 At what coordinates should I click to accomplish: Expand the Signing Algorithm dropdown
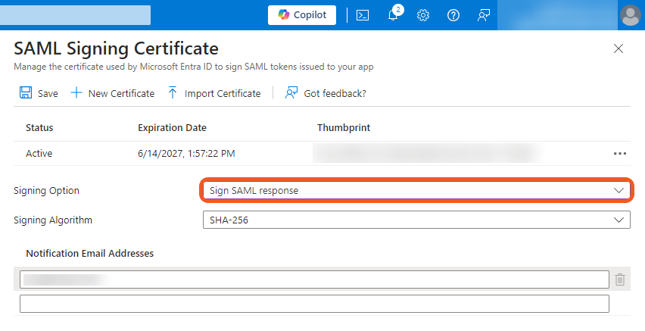click(x=416, y=220)
